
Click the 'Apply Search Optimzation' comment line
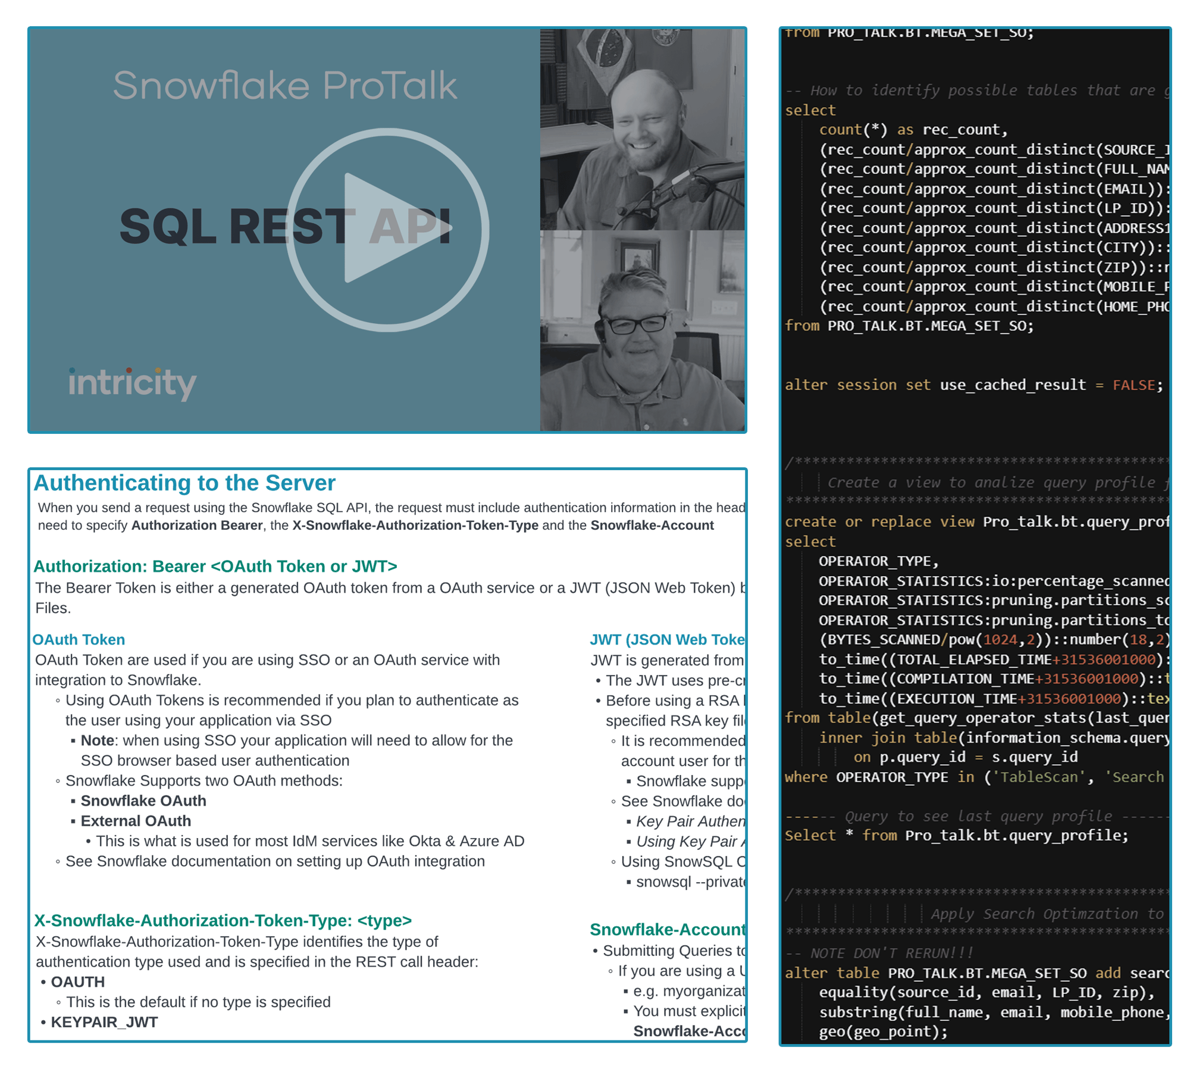pyautogui.click(x=1047, y=914)
